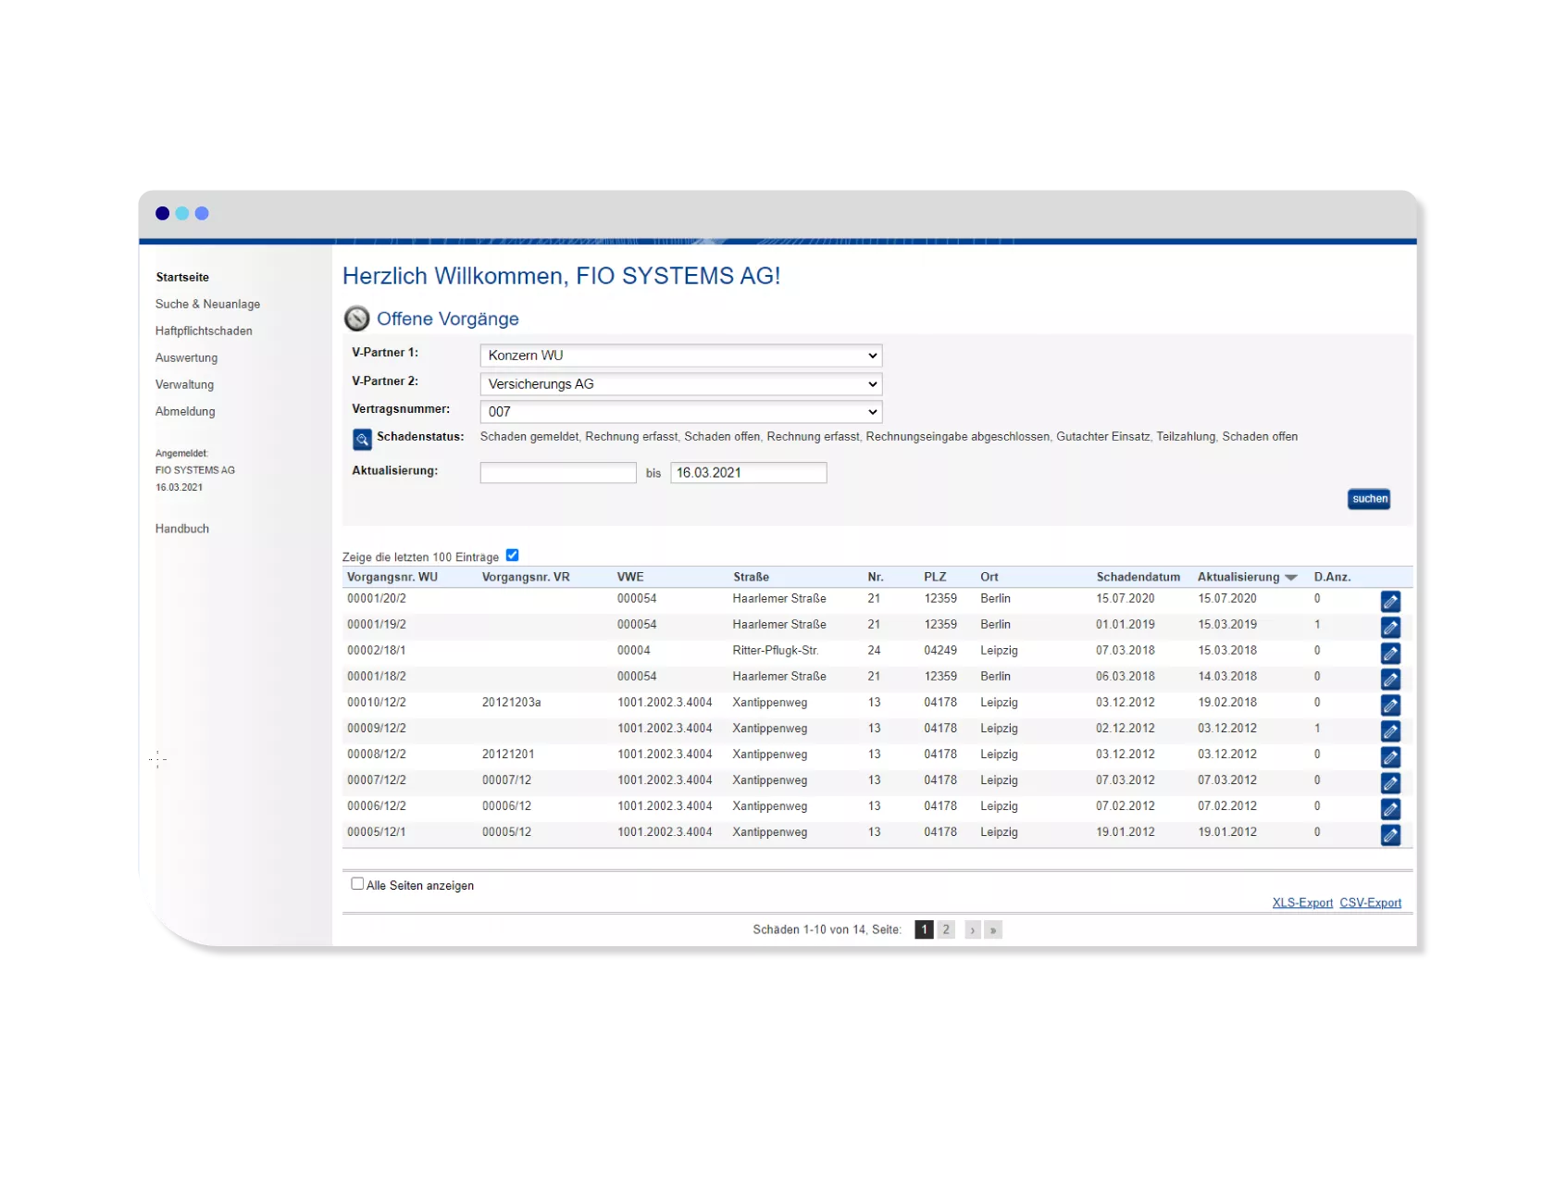
Task: Open Verwaltung menu item
Action: tap(184, 384)
